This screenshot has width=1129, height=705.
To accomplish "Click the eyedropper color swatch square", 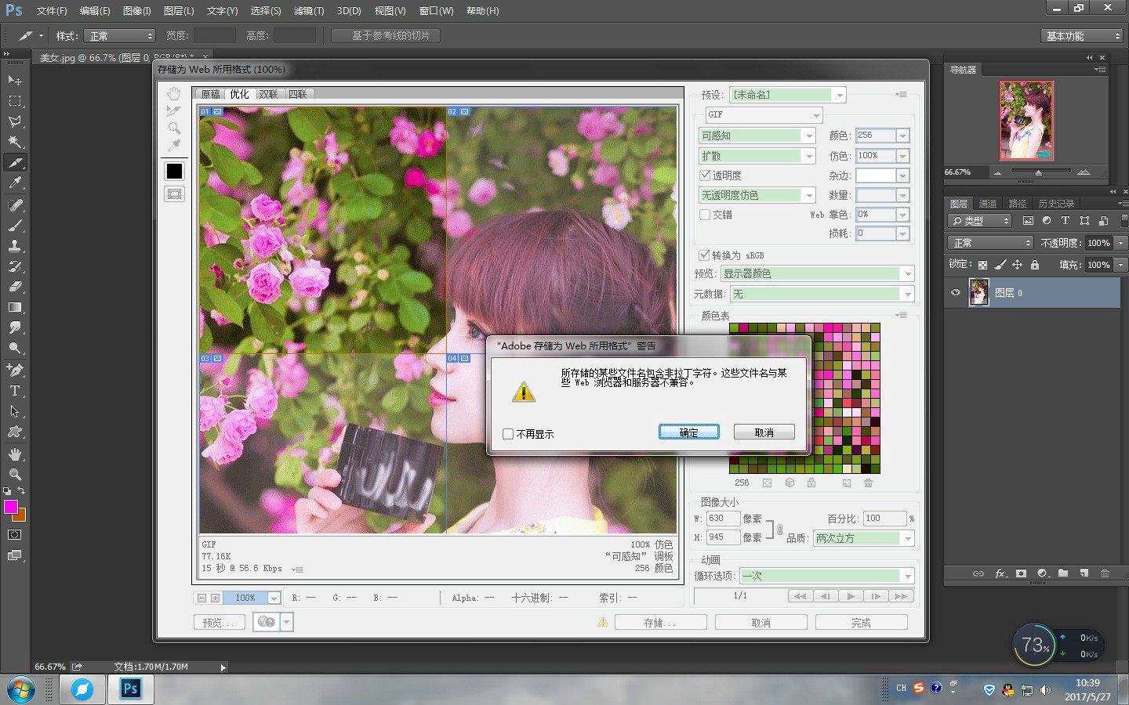I will click(x=173, y=170).
